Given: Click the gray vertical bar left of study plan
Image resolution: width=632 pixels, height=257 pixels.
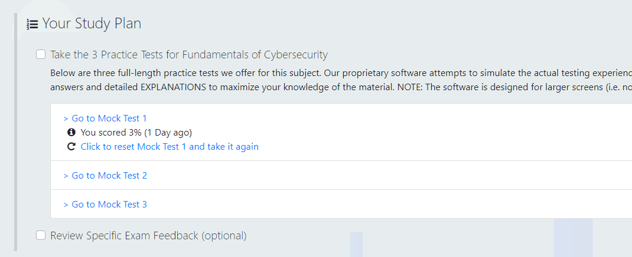Looking at the screenshot, I should (x=16, y=132).
